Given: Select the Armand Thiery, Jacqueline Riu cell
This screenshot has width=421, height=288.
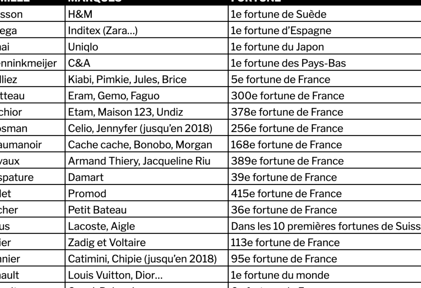Looking at the screenshot, I should pyautogui.click(x=147, y=161).
